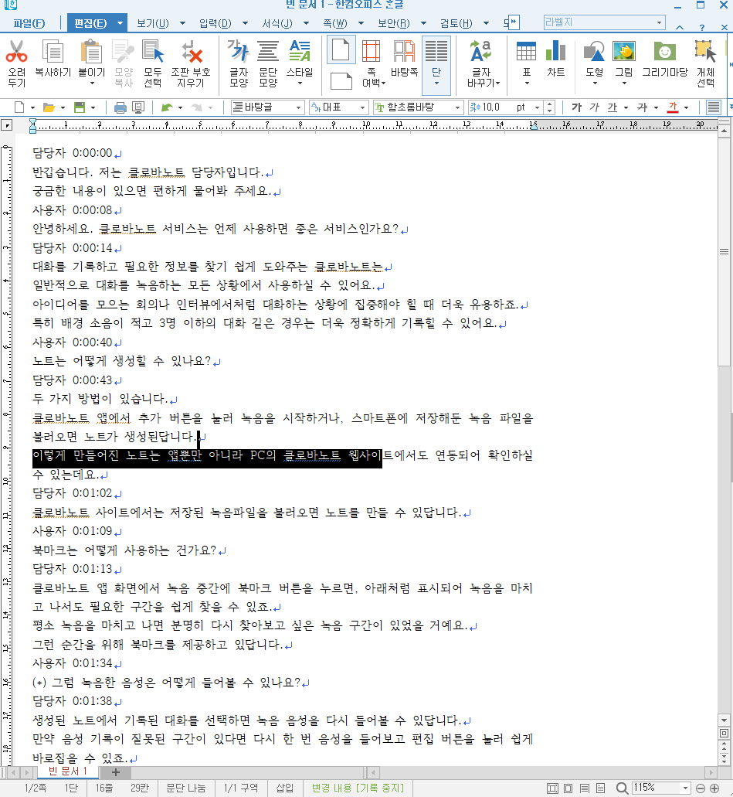The width and height of the screenshot is (733, 797).
Task: Jump to next page with double-down arrow
Action: pos(724,758)
